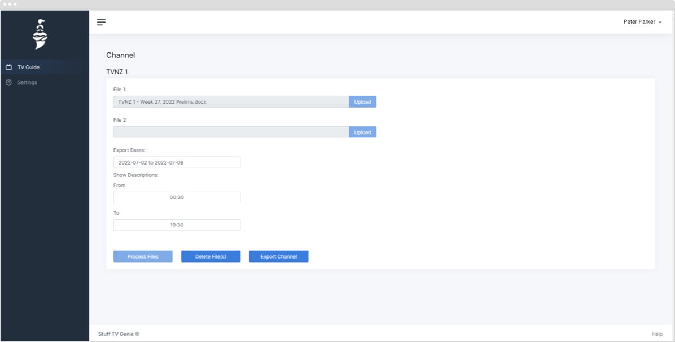Expand the Peter Parker user dropdown

pyautogui.click(x=642, y=22)
